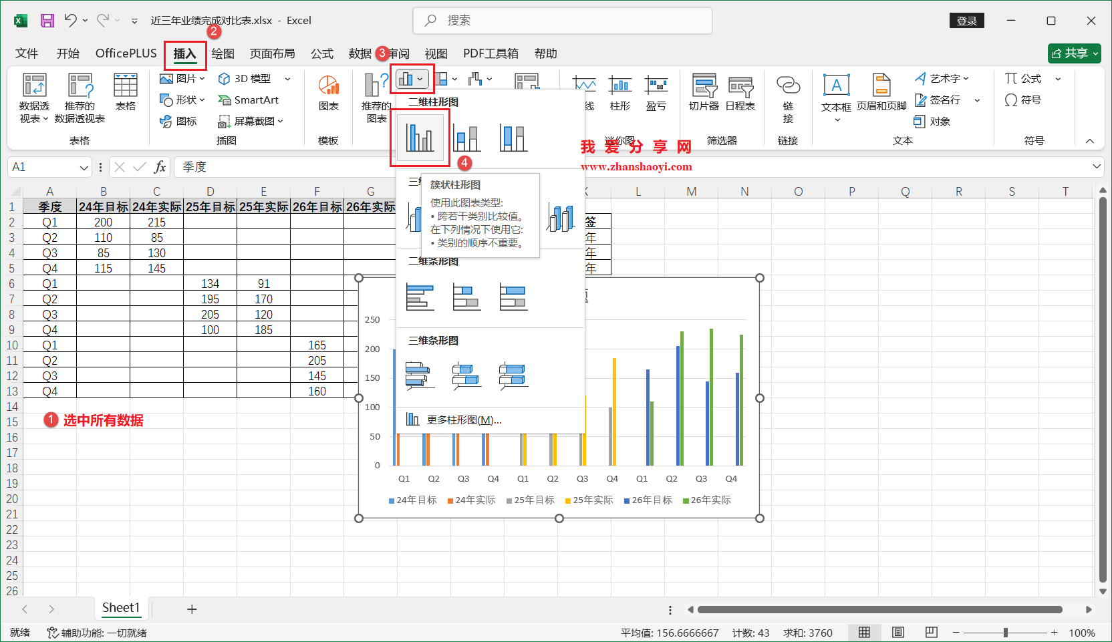Switch to Page Layout view in status bar
The image size is (1112, 642).
(898, 632)
